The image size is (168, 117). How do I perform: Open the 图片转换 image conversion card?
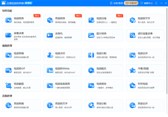(x=104, y=35)
